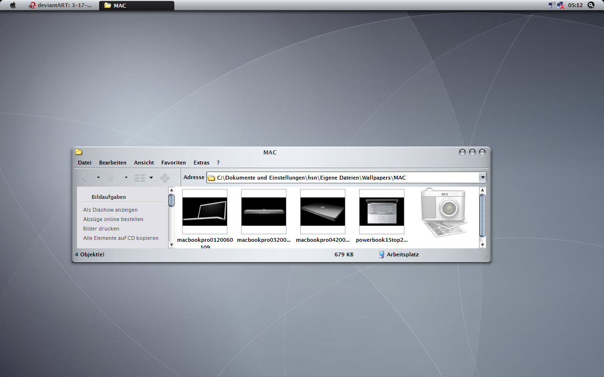Click 4 Objekt(e) in status bar
The width and height of the screenshot is (604, 377).
(x=90, y=254)
